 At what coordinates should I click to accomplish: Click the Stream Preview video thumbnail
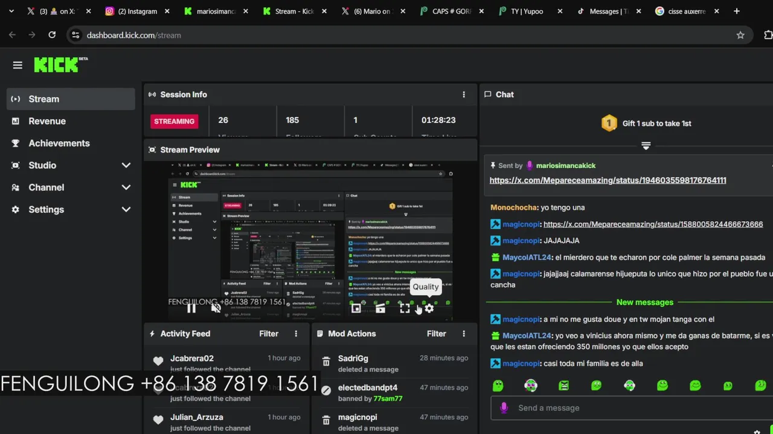click(310, 241)
